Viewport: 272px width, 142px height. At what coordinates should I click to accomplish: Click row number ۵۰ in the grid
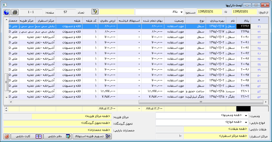(259, 75)
